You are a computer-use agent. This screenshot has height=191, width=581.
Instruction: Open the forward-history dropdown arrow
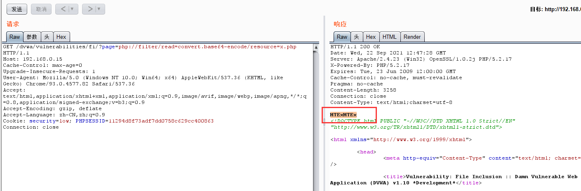(99, 9)
